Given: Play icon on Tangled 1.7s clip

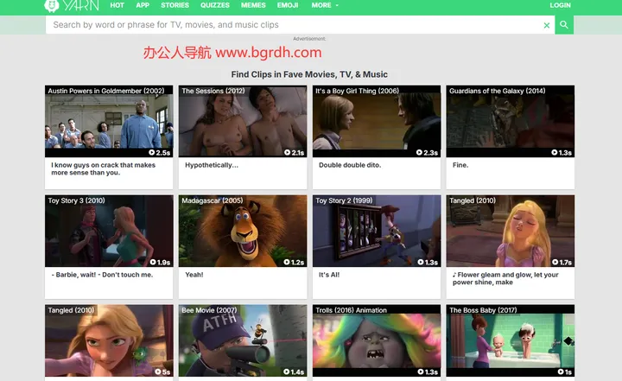Looking at the screenshot, I should [x=555, y=262].
